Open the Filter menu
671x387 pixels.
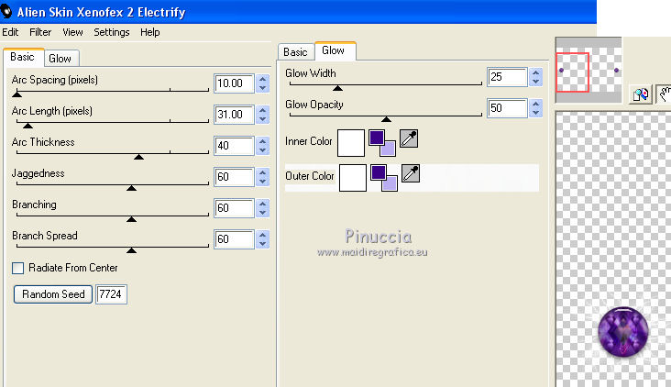pos(40,32)
